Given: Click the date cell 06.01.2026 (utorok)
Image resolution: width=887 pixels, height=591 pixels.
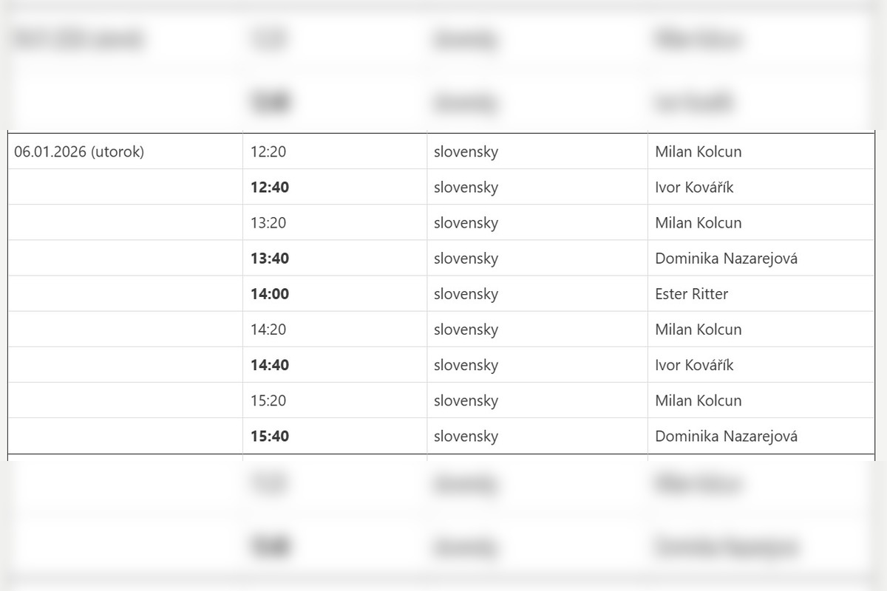Looking at the screenshot, I should click(79, 152).
